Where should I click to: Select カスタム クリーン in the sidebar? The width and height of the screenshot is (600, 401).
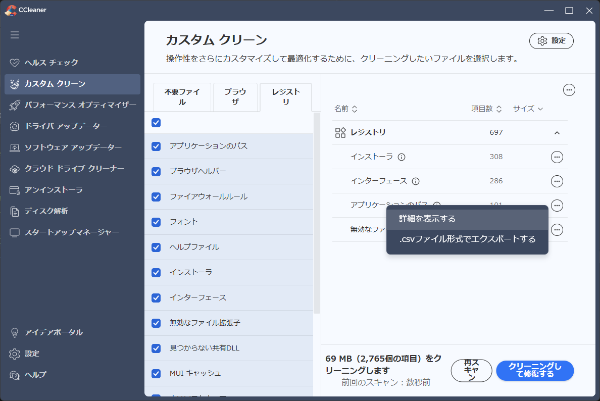click(x=72, y=84)
